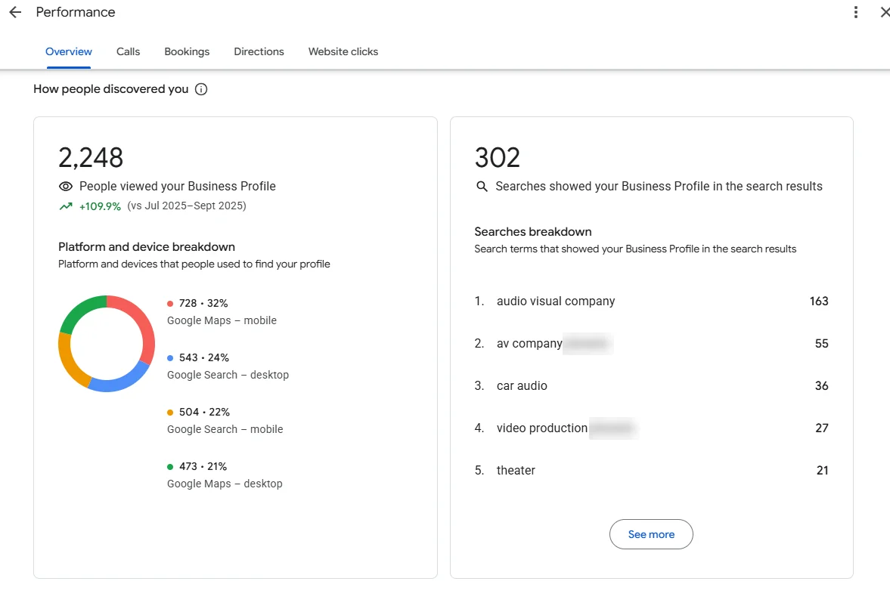Click the orange legend dot next to 504
Screen dimensions: 890x606
(169, 413)
